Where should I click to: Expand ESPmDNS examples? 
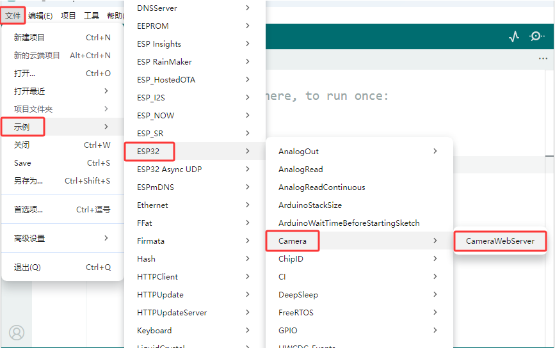pos(195,187)
